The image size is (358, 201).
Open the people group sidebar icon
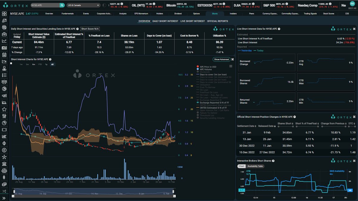point(4,82)
